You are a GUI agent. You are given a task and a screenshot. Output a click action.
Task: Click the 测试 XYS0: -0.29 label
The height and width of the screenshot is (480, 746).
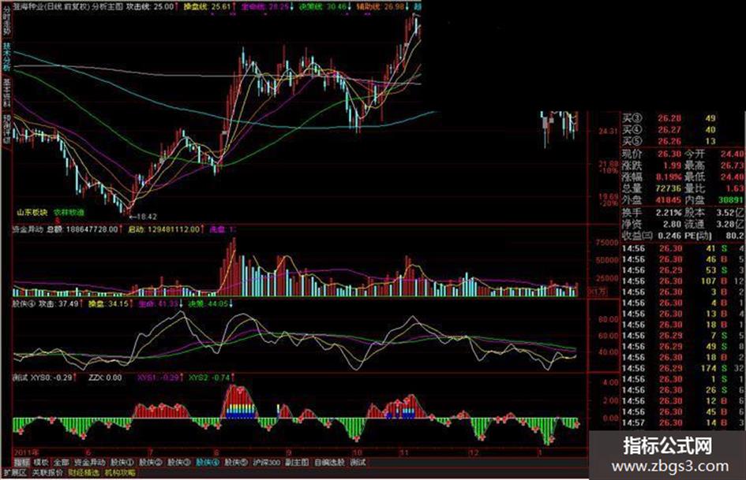(44, 378)
